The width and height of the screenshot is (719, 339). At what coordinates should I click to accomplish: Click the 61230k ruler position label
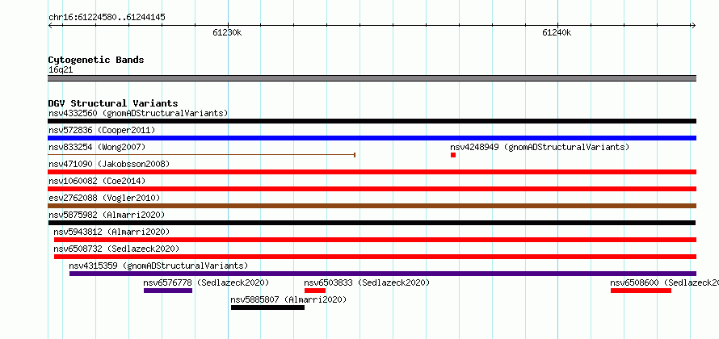[x=227, y=32]
